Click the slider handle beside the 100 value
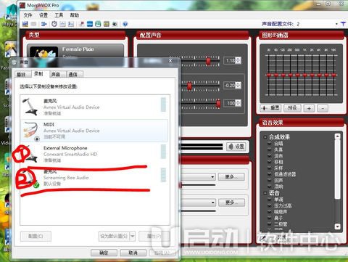Screen dimensions: 348x262 click(x=218, y=104)
